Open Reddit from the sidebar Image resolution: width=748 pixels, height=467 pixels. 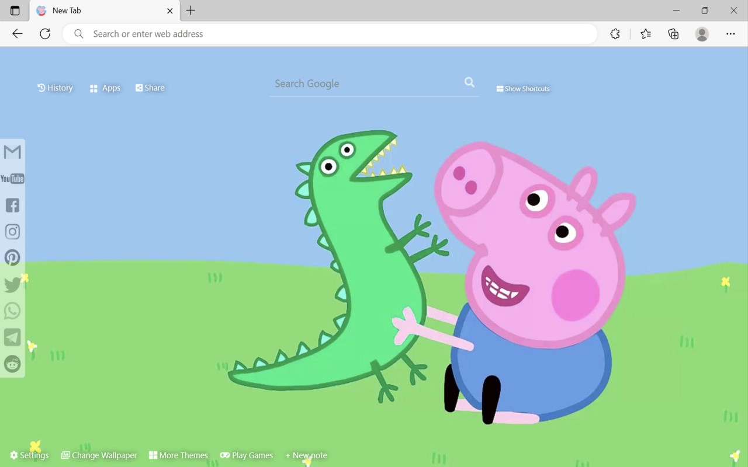(12, 364)
